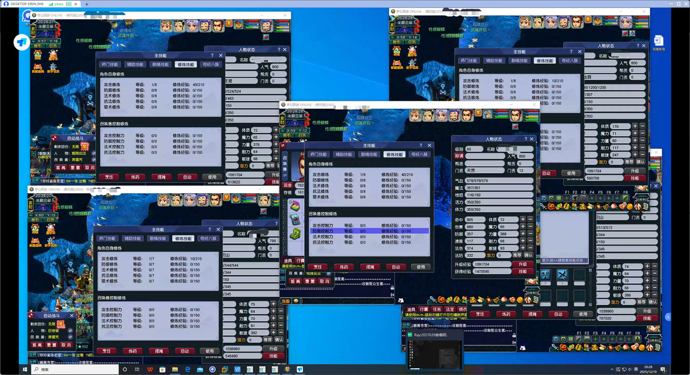Image resolution: width=690 pixels, height=375 pixels.
Task: Click 技能 button in center 人物状态 panel
Action: (523, 272)
